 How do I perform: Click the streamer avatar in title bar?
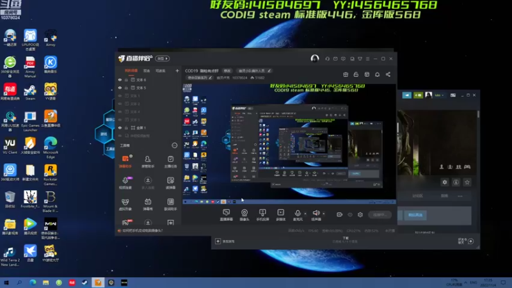[315, 58]
